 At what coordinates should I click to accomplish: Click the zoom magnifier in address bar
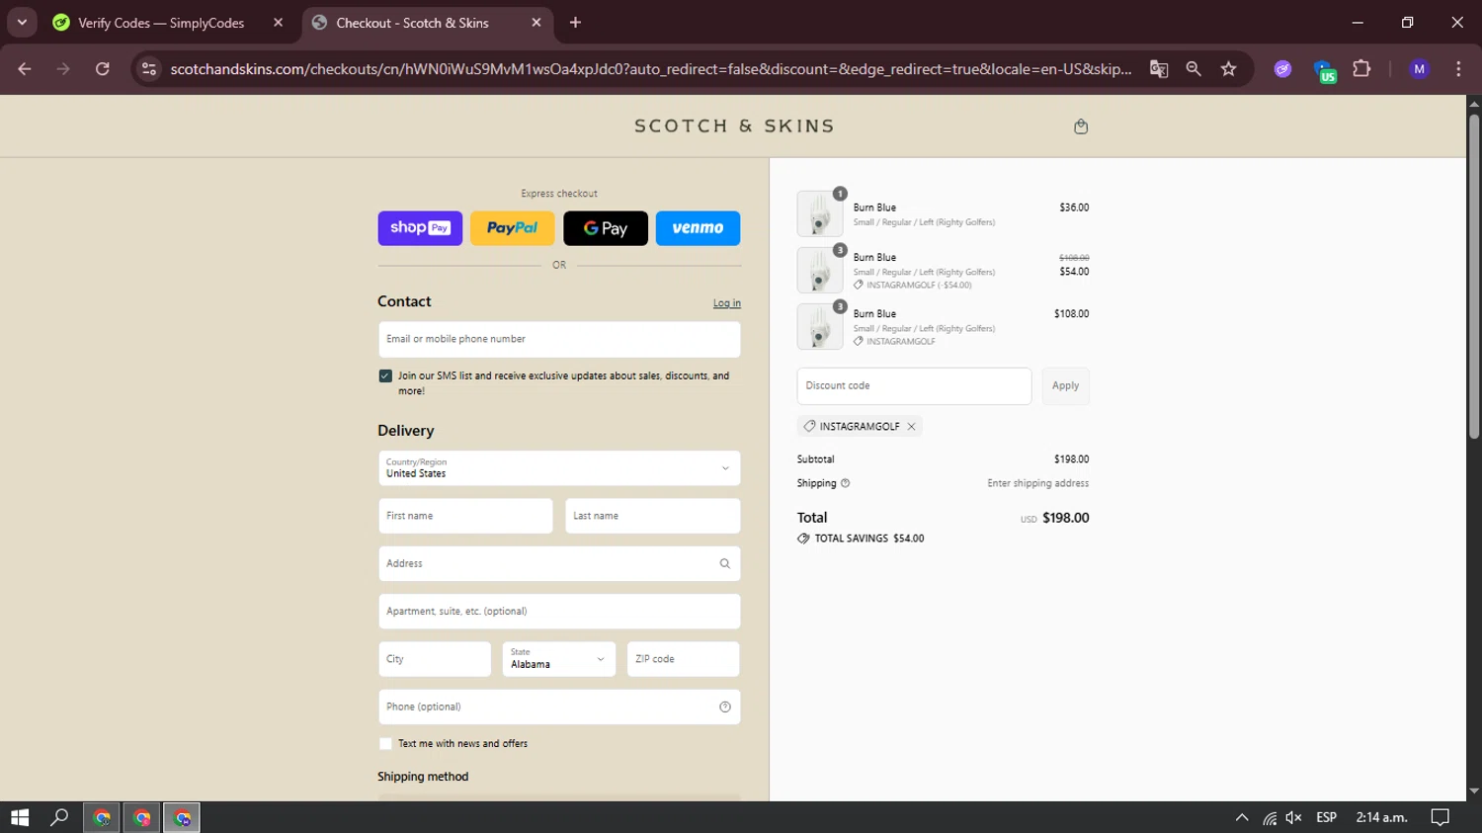point(1194,69)
